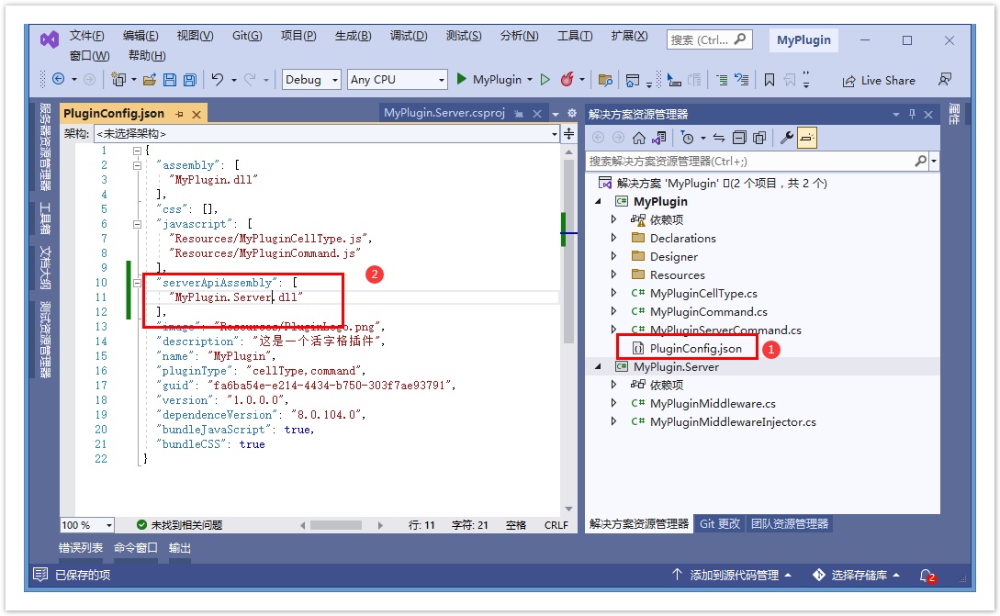The image size is (1000, 616).
Task: Toggle auto-hide pin of Solution Explorer panel
Action: point(912,115)
